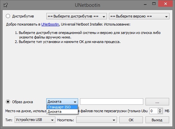The width and height of the screenshot is (175, 129).
Task: Increase the МБ space value with up arrow
Action: click(x=160, y=110)
